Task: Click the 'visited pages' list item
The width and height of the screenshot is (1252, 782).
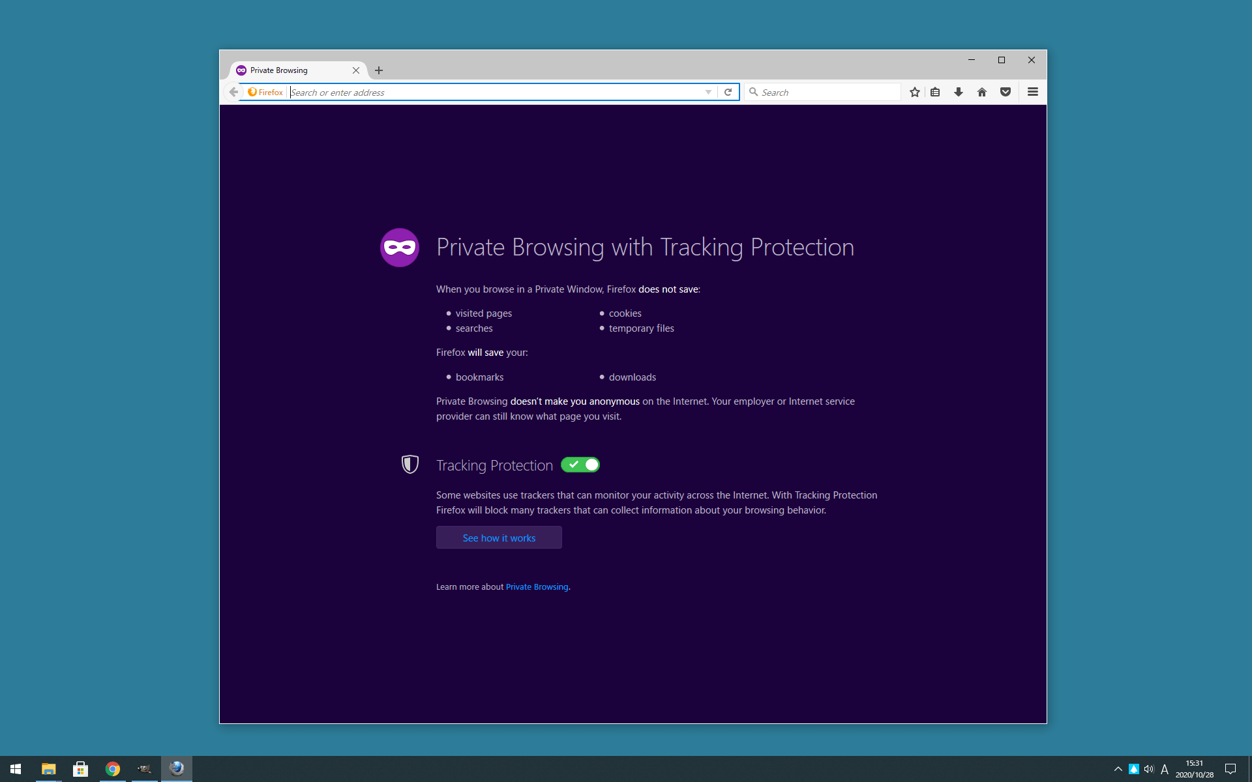Action: pos(484,313)
